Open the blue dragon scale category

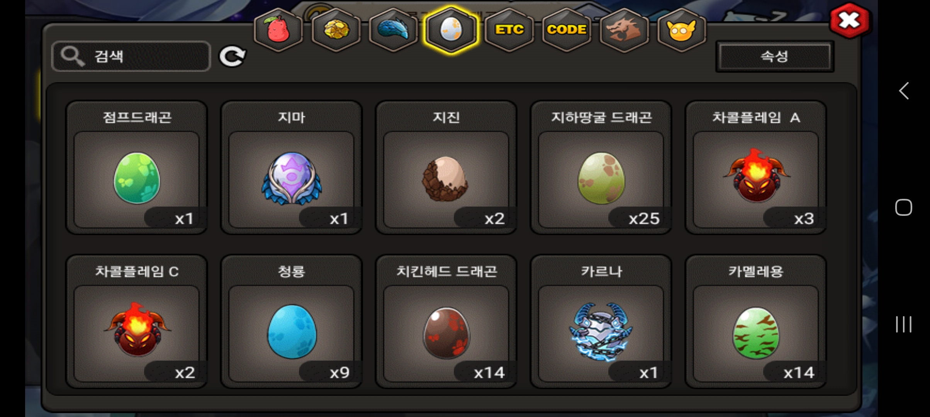click(393, 30)
